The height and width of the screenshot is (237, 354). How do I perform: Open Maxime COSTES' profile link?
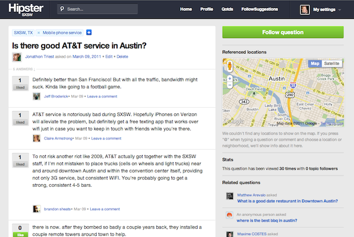coord(252,234)
